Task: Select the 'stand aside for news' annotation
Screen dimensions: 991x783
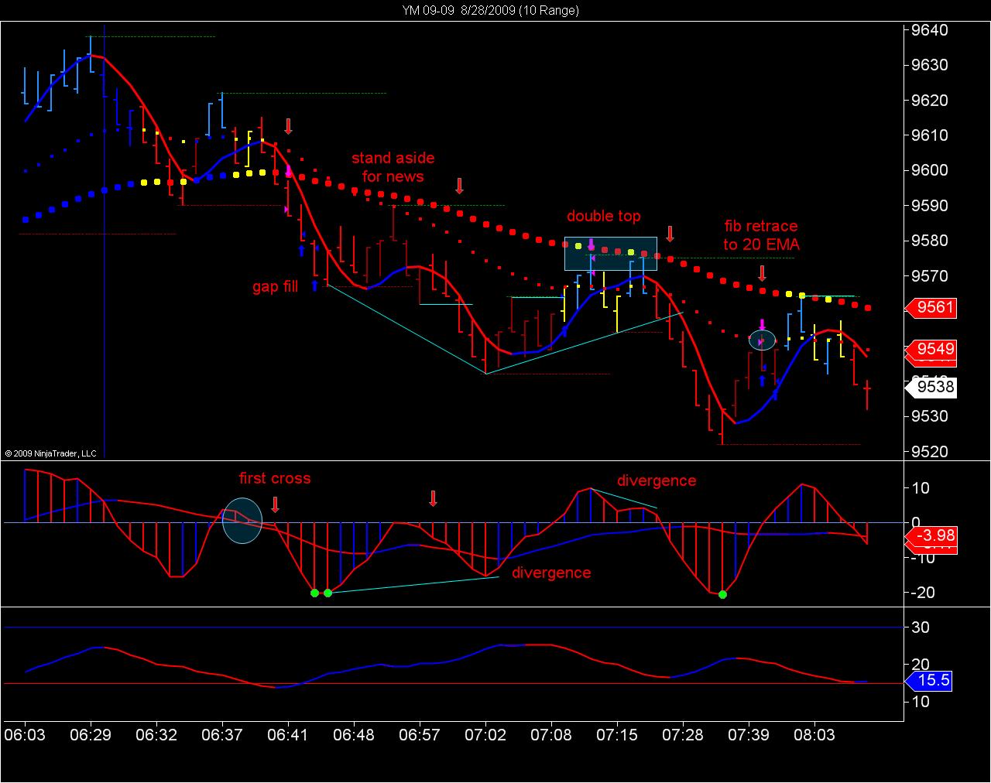Action: (393, 167)
